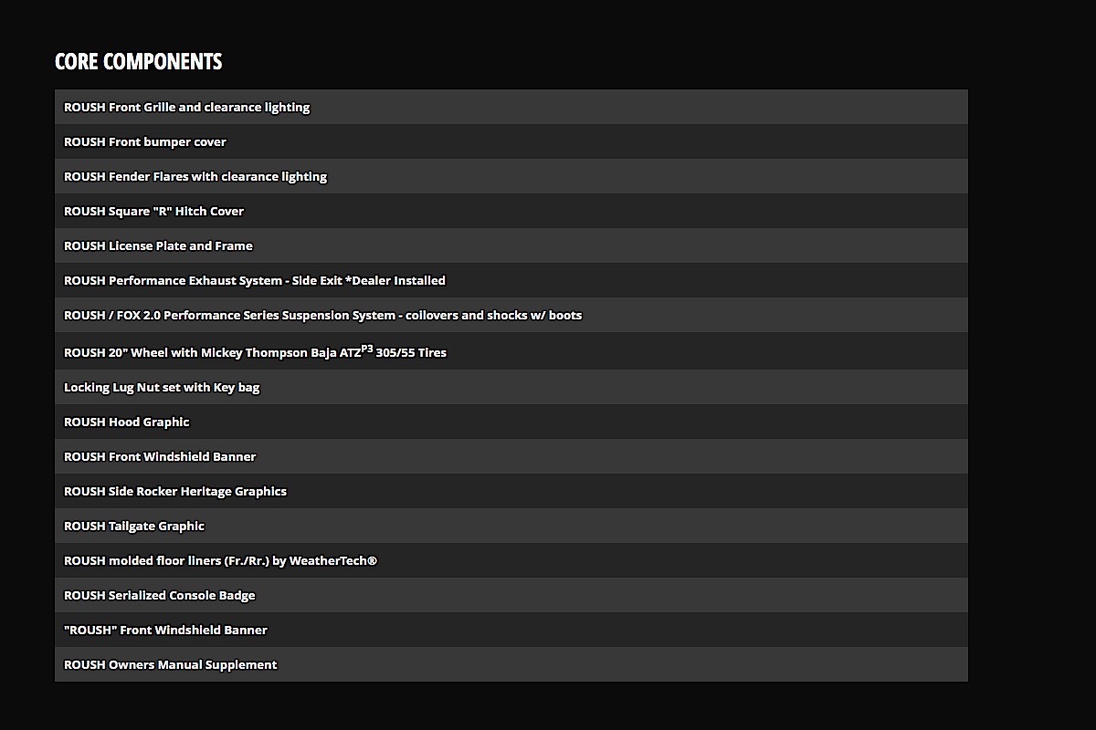Viewport: 1096px width, 730px height.
Task: Select ROUSH Performance Exhaust System row
Action: coord(511,280)
